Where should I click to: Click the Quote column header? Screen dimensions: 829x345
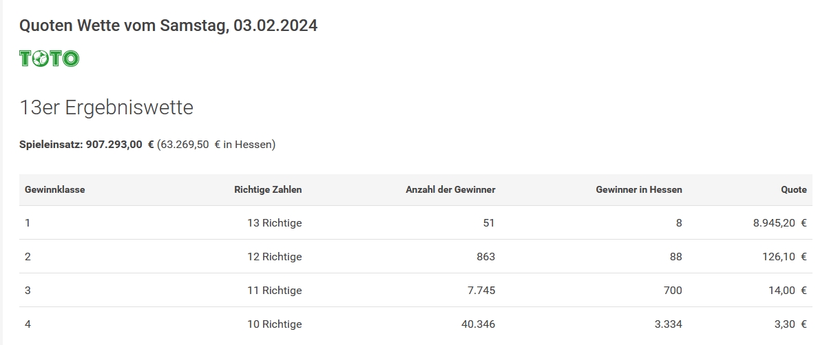[793, 189]
